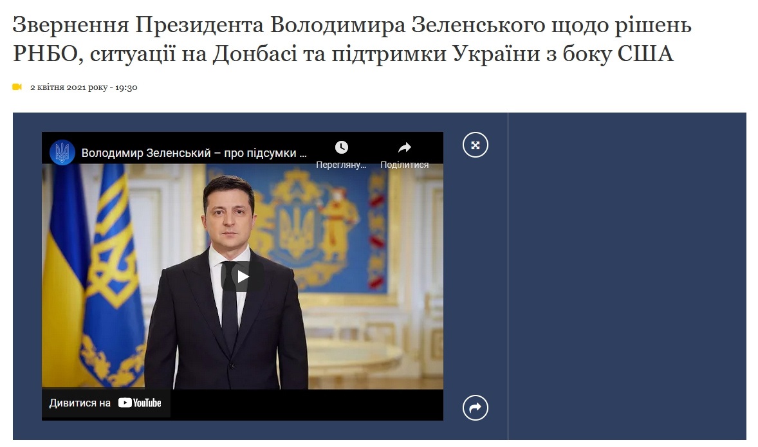Click circular share button below fullscreen icon
The width and height of the screenshot is (758, 447).
pos(476,408)
